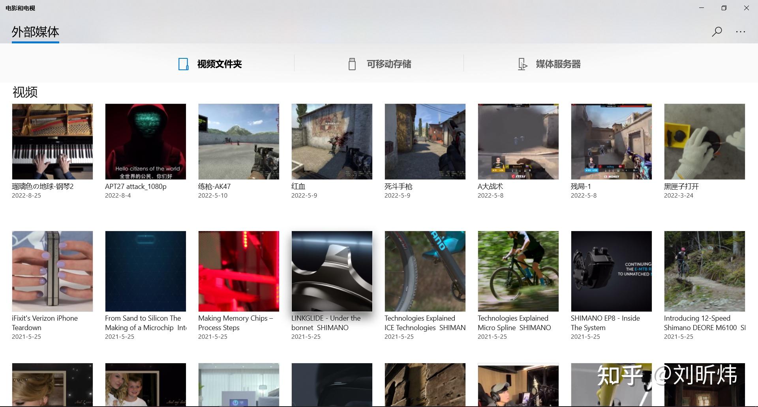Click the title text A大战术
758x407 pixels.
[490, 186]
